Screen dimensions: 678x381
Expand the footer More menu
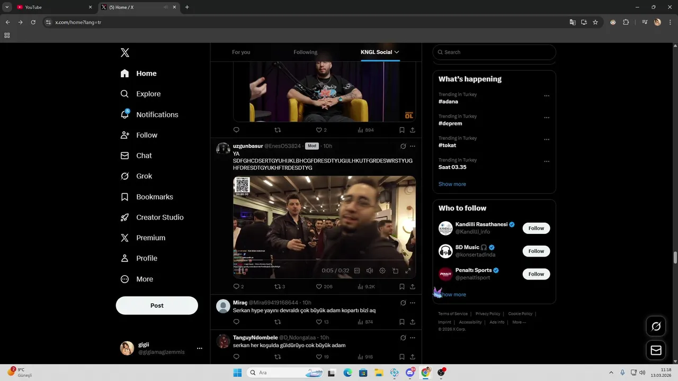tap(519, 322)
